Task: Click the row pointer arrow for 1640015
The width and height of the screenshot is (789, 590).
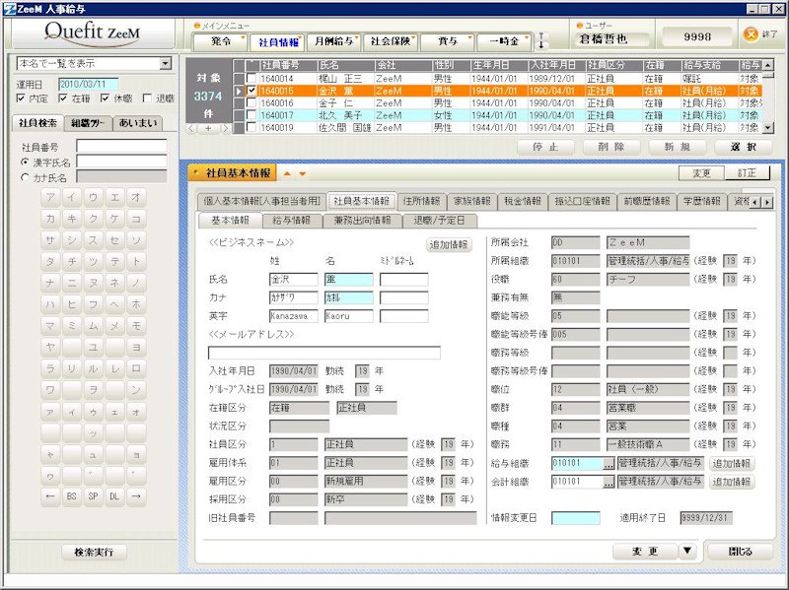Action: 239,91
